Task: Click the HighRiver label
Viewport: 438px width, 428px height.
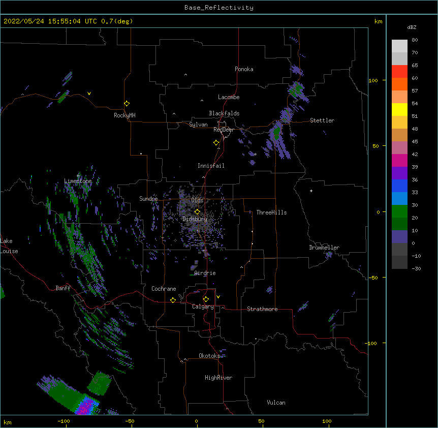Action: 218,378
